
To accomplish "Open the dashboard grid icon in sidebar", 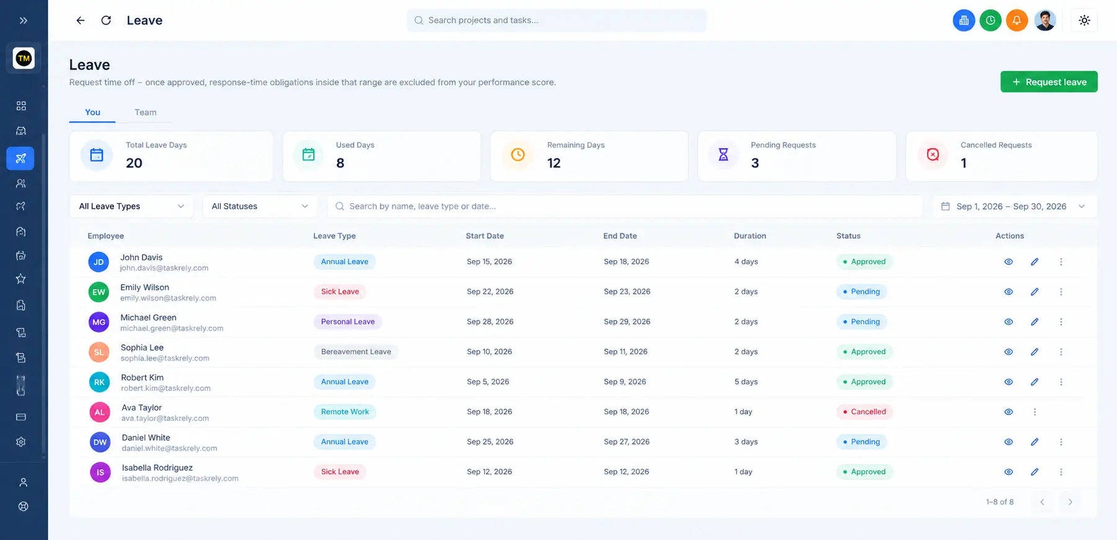I will [x=21, y=106].
